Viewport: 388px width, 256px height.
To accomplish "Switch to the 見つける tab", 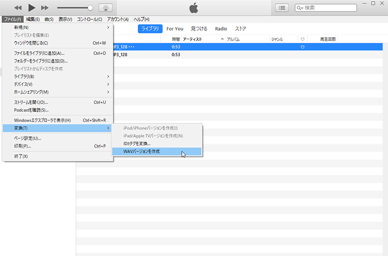I will click(199, 29).
